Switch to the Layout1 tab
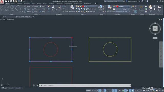This screenshot has width=164, height=92. 11,88
